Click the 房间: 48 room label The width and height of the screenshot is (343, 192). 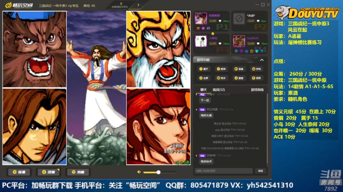[x=89, y=6]
